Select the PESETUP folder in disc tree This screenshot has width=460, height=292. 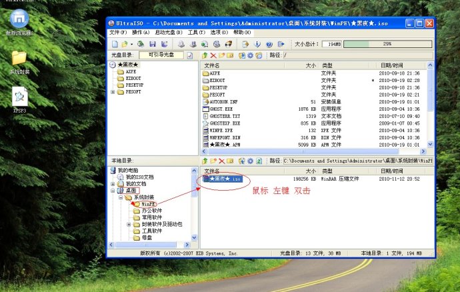135,85
